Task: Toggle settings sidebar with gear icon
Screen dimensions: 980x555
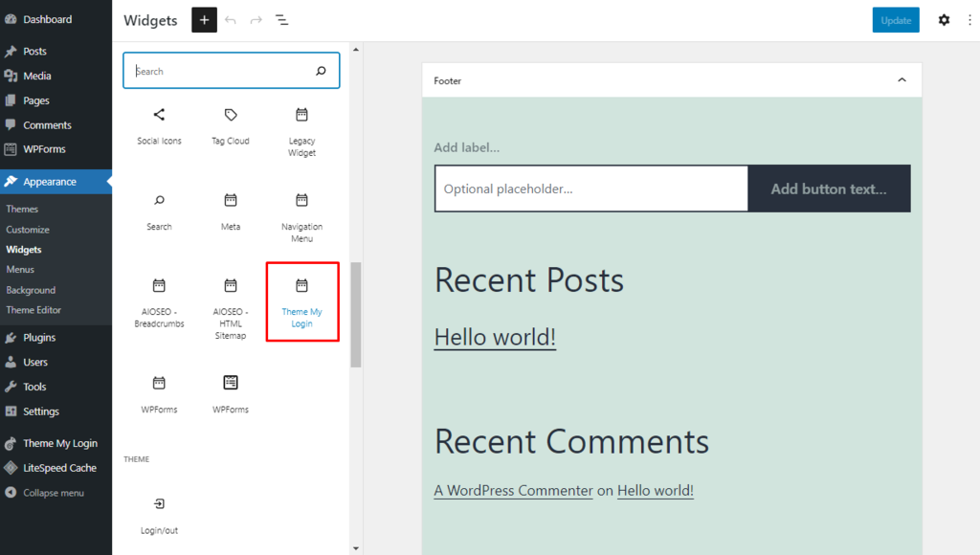Action: 944,20
